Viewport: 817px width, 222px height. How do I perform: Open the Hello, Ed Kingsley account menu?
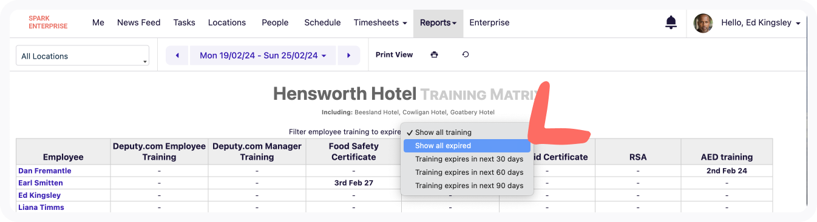point(761,23)
